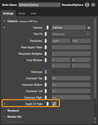
Task: Click the green dot next to Camera
Action: pos(4,28)
